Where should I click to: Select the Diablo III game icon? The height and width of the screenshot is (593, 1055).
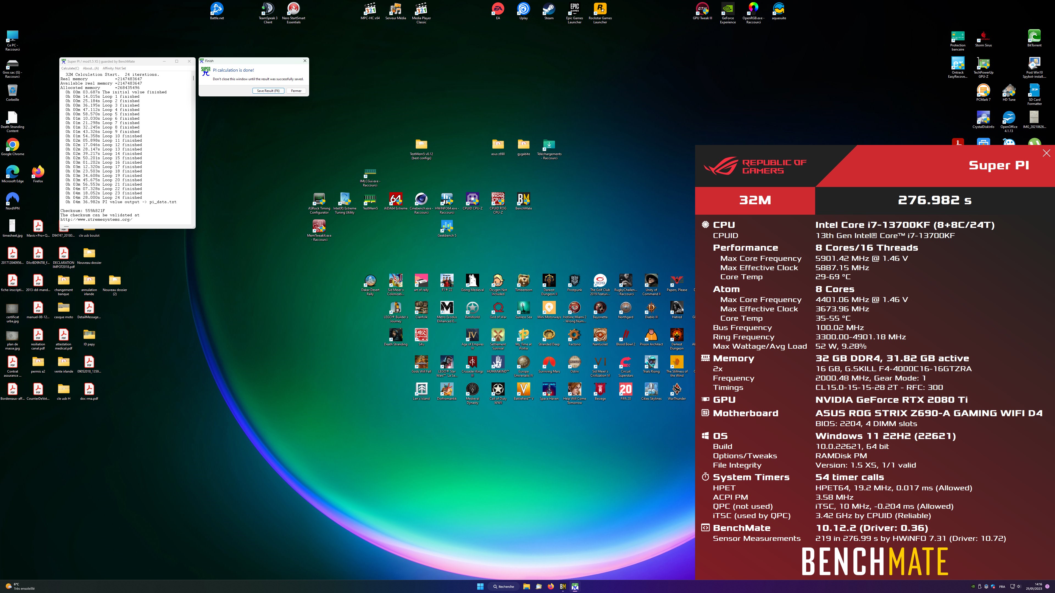click(651, 310)
